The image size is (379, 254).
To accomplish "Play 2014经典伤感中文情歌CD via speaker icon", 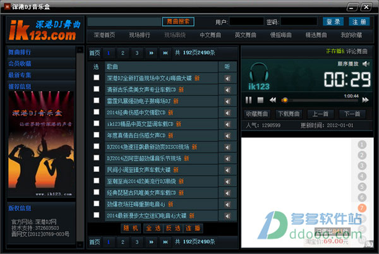I will [227, 113].
